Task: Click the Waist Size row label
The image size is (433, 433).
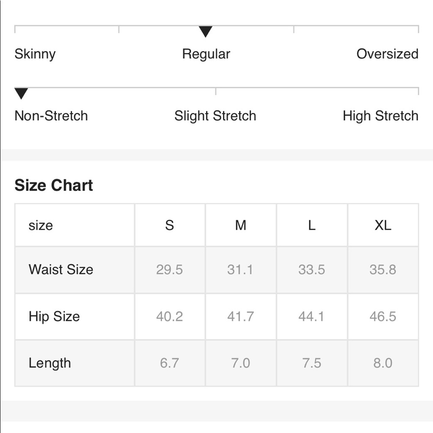Action: click(61, 269)
